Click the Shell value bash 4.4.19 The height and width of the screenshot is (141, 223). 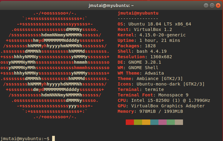(x=151, y=51)
